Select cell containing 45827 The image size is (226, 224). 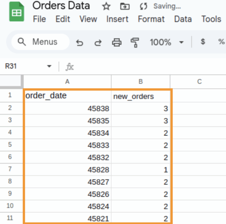click(x=68, y=182)
